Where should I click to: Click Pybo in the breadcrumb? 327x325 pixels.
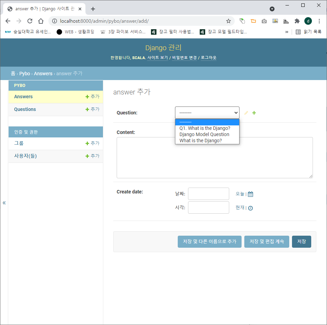25,74
